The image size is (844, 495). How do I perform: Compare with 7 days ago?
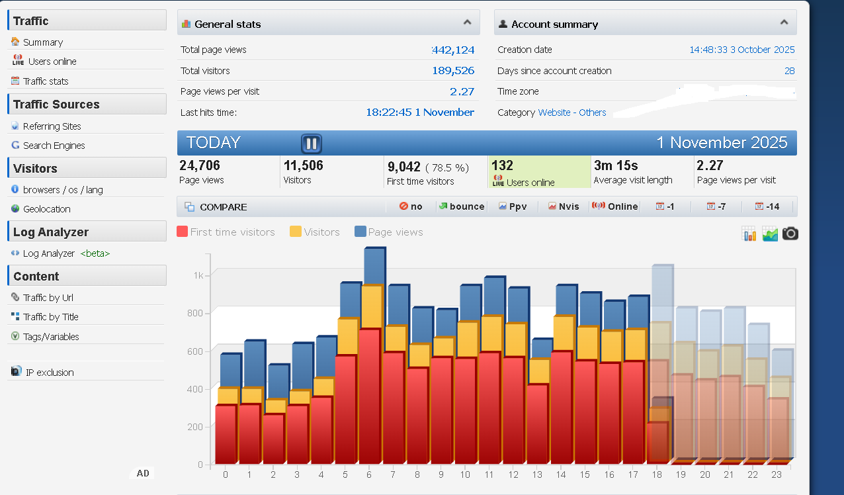(x=716, y=206)
